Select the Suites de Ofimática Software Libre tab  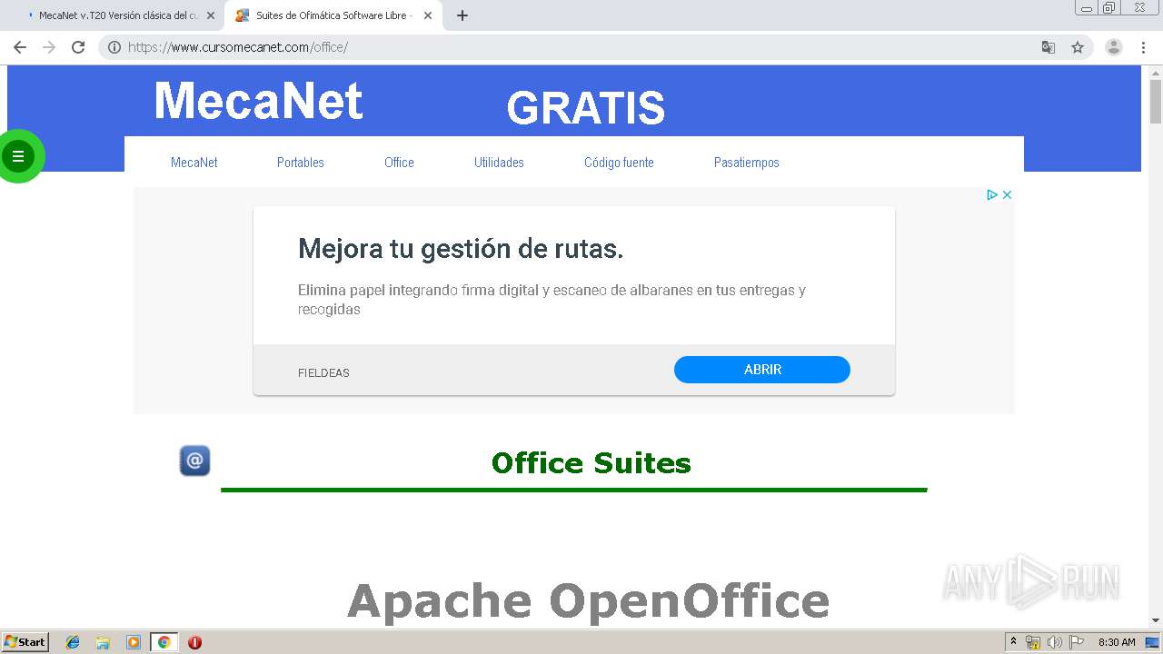coord(333,15)
